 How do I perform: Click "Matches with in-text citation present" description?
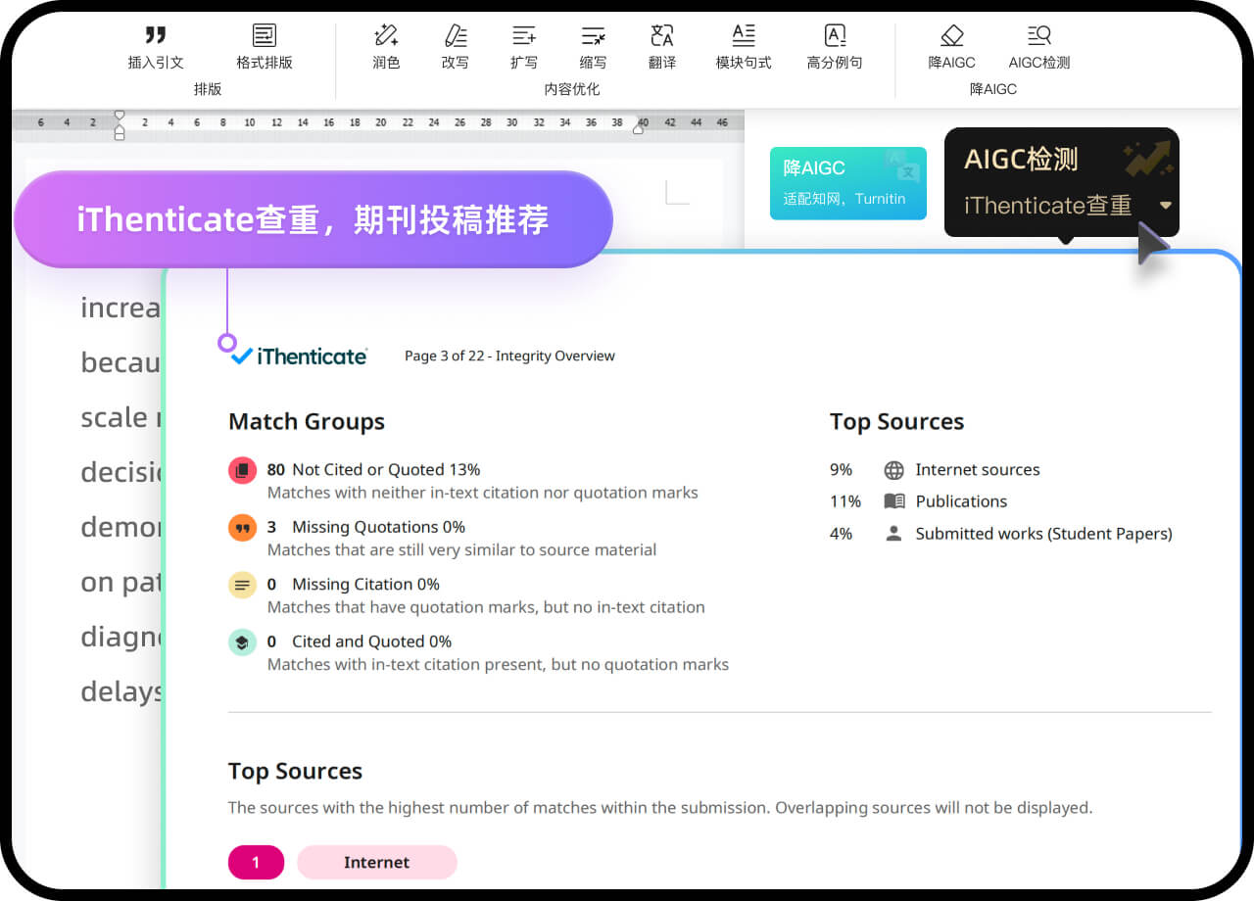499,665
